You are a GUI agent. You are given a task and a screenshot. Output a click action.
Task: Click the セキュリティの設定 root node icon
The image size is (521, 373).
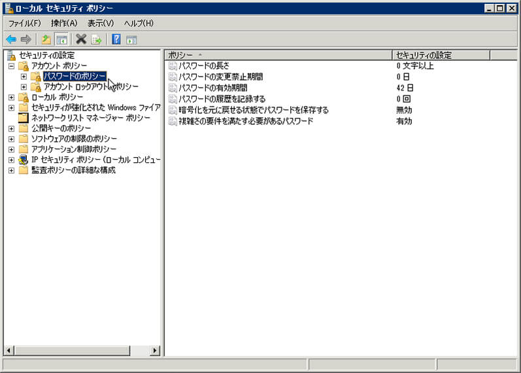click(x=11, y=55)
